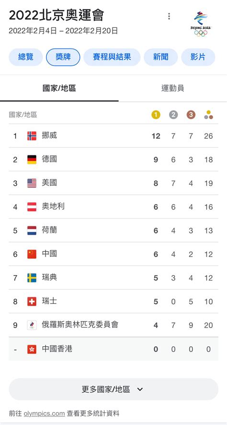The width and height of the screenshot is (227, 425).
Task: Expand 更多國家/地區 list
Action: pyautogui.click(x=113, y=389)
